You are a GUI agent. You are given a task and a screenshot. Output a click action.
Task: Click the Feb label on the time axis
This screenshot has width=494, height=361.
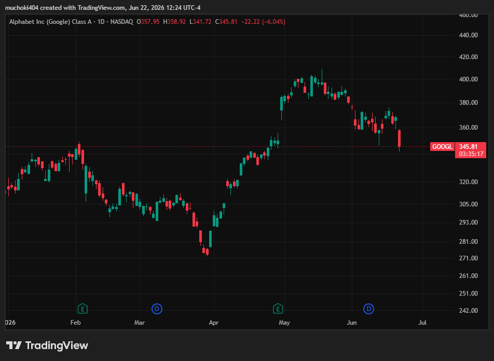[x=76, y=322]
